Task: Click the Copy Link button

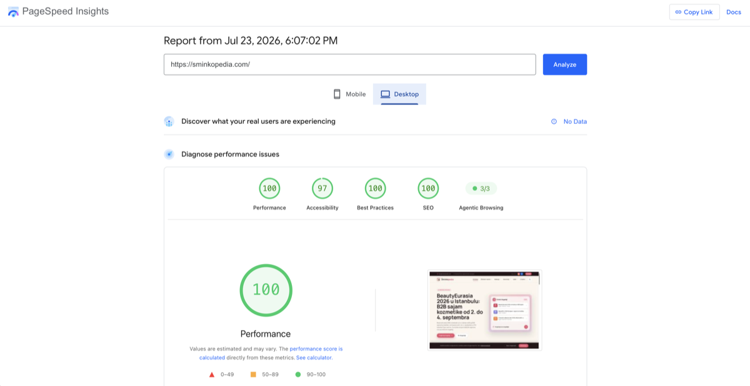Action: click(694, 12)
